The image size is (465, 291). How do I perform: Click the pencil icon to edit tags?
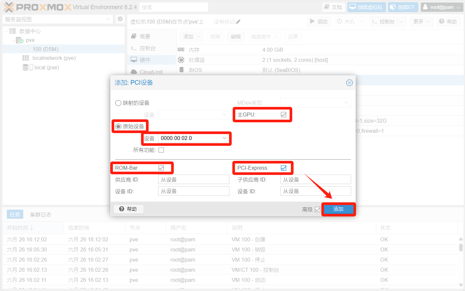[x=238, y=22]
